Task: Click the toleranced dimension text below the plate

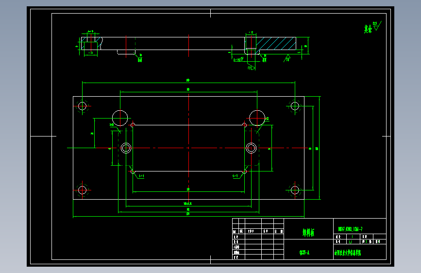Action: click(x=188, y=204)
